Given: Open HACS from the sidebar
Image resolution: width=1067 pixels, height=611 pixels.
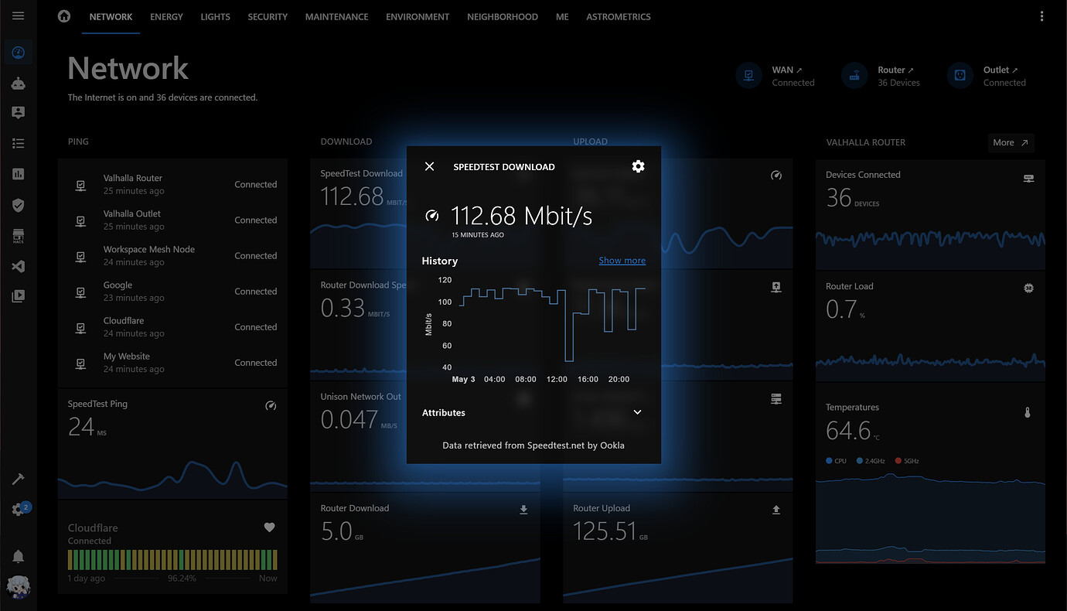Looking at the screenshot, I should point(18,236).
